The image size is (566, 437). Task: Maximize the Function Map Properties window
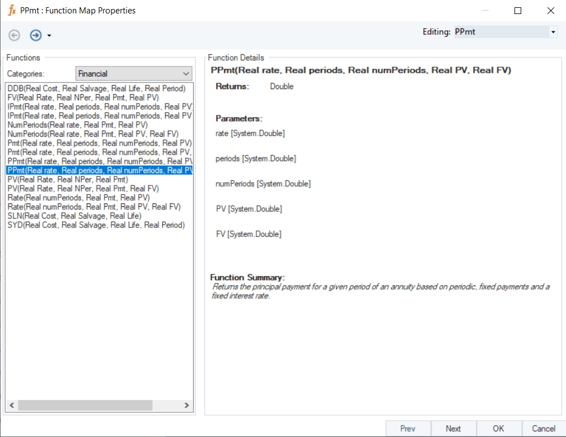click(x=518, y=11)
